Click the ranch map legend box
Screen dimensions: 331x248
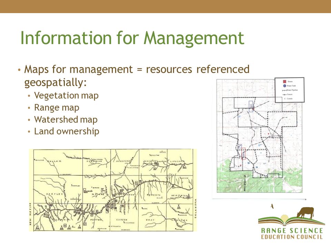289,90
